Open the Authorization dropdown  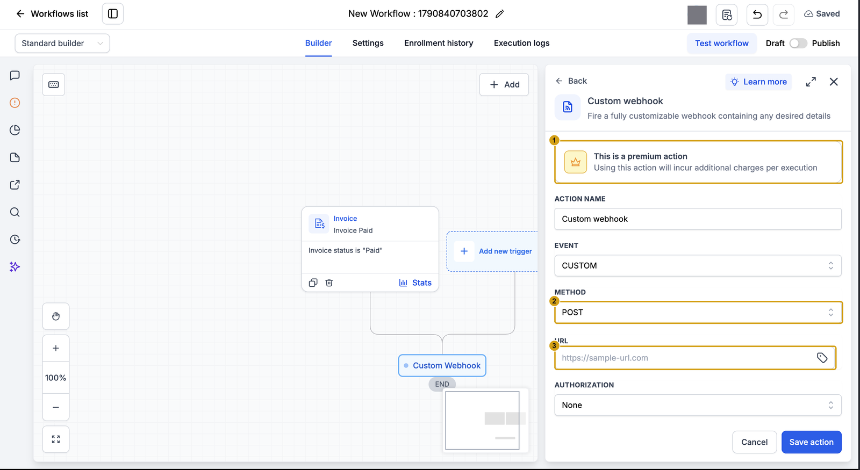click(x=698, y=406)
